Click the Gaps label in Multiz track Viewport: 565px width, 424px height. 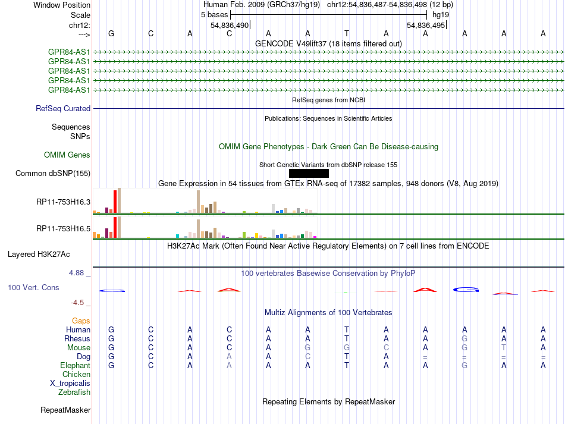pyautogui.click(x=81, y=321)
